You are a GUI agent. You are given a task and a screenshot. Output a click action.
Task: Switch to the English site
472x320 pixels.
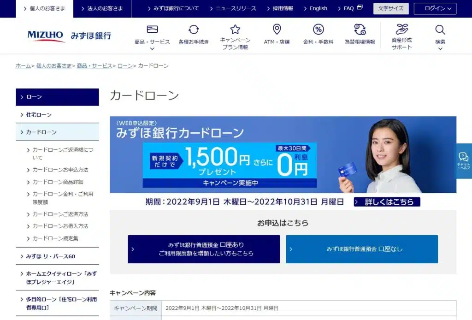tap(315, 8)
